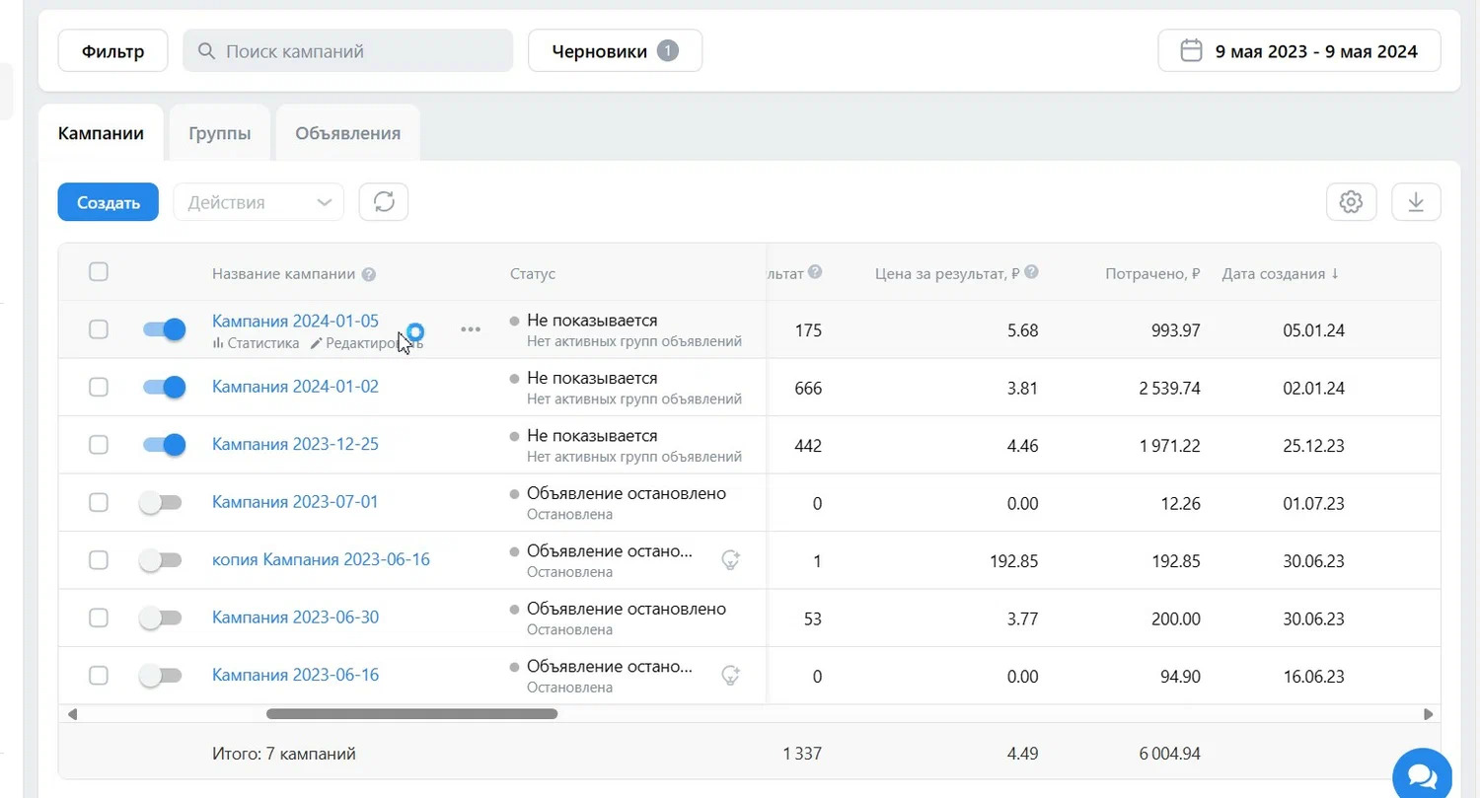Tick checkbox for Кампания 2023-06-30

coord(99,617)
